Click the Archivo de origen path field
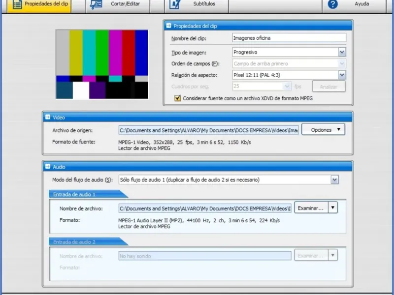This screenshot has width=394, height=295. click(208, 130)
